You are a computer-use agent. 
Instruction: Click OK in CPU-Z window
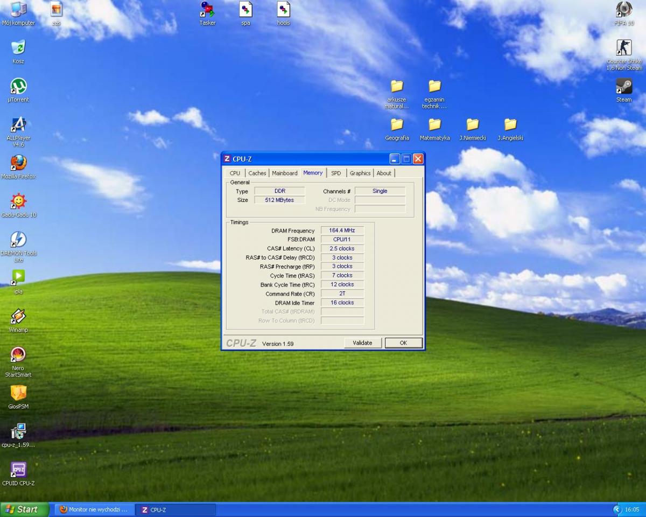(403, 343)
